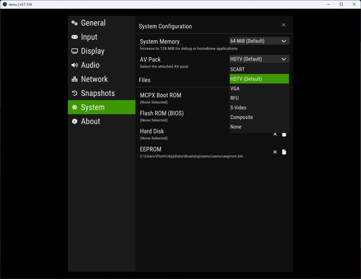Collapse the AV Pack dropdown
Viewport: 361px width, 279px height.
point(259,59)
